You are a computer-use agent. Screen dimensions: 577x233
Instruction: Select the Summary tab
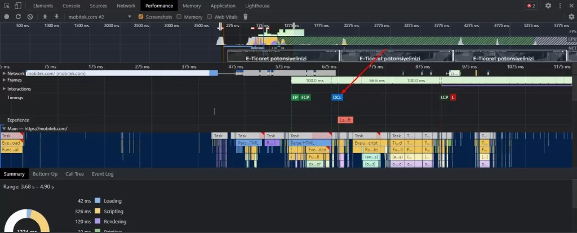tap(14, 174)
